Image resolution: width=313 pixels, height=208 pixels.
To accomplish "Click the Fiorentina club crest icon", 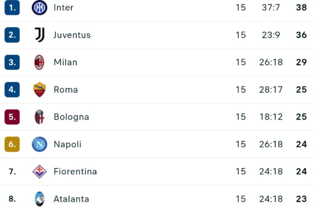I will (39, 171).
